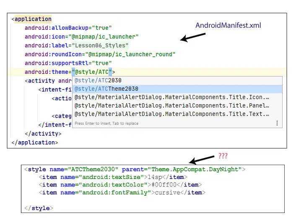Screen dimensions: 296x218
Task: Click android:icon="@mipmap/ic_launcher" attribute line
Action: click(82, 37)
